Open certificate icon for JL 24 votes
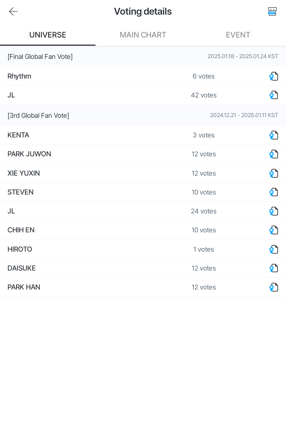Image resolution: width=286 pixels, height=444 pixels. coord(273,211)
